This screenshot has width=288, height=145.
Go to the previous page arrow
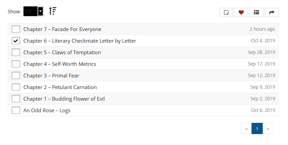[246, 129]
